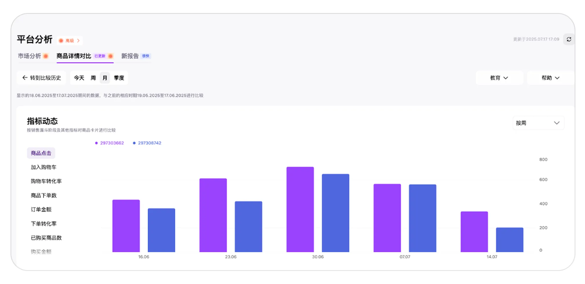Select 季度 time period option

(119, 78)
